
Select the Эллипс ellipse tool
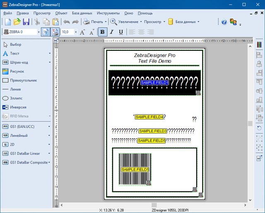tap(17, 98)
